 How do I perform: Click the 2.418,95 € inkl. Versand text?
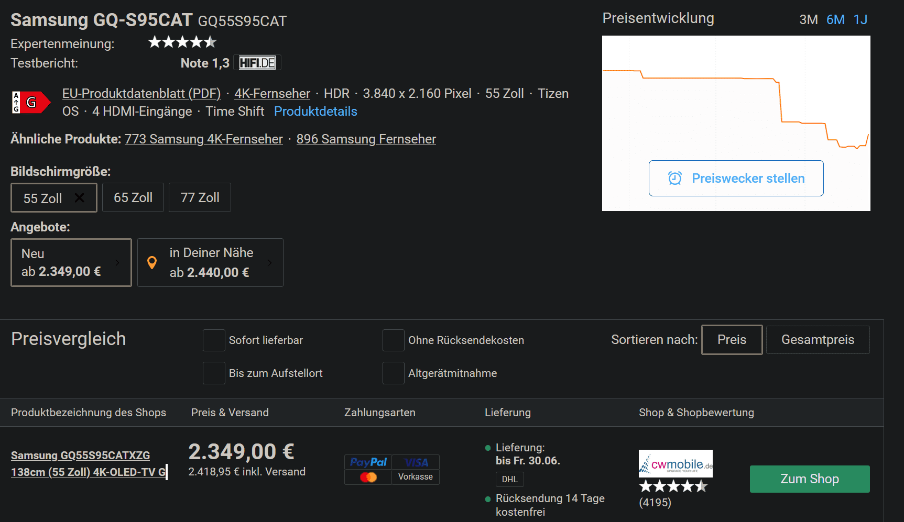[x=247, y=472]
